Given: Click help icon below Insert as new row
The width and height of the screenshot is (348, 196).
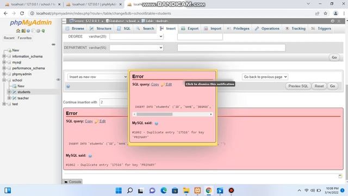Looking at the screenshot, I should pyautogui.click(x=68, y=86).
